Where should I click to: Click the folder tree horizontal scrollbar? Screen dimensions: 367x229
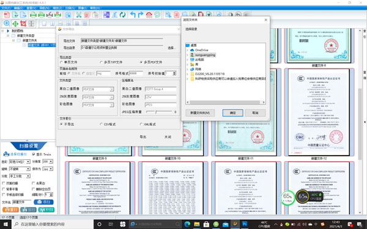click(224, 103)
